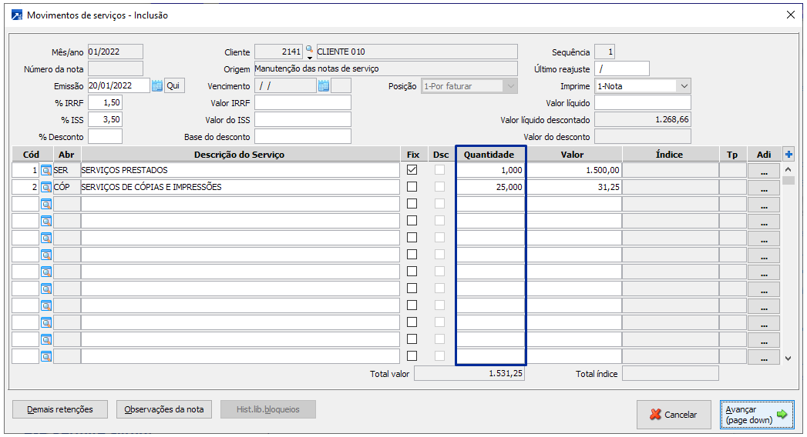Image resolution: width=807 pixels, height=437 pixels.
Task: Click the Qui weekday box
Action: pos(174,85)
